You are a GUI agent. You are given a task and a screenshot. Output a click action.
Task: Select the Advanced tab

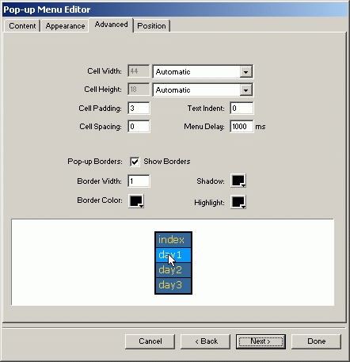click(x=111, y=25)
